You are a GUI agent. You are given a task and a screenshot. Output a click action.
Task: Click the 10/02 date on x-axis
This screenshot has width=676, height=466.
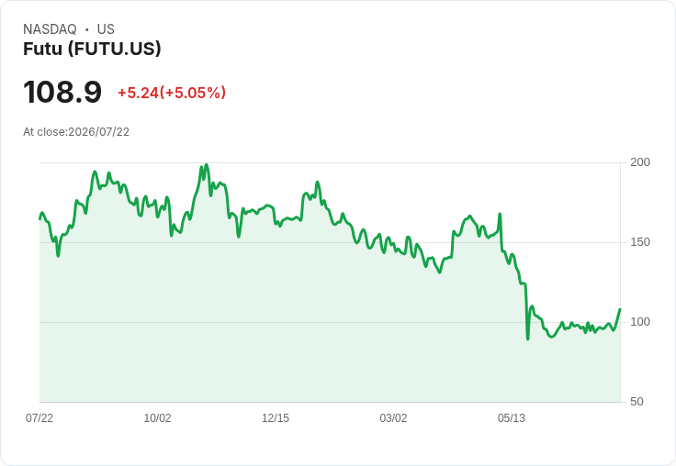157,418
